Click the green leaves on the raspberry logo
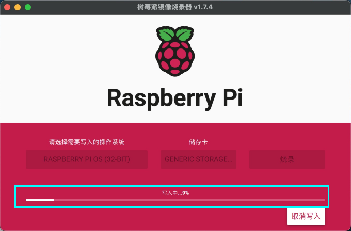The image size is (351, 231). pos(176,35)
